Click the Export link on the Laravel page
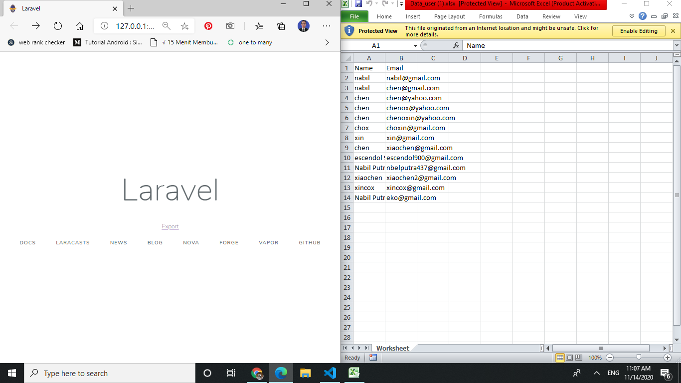Screen dimensions: 681x383 pos(170,226)
